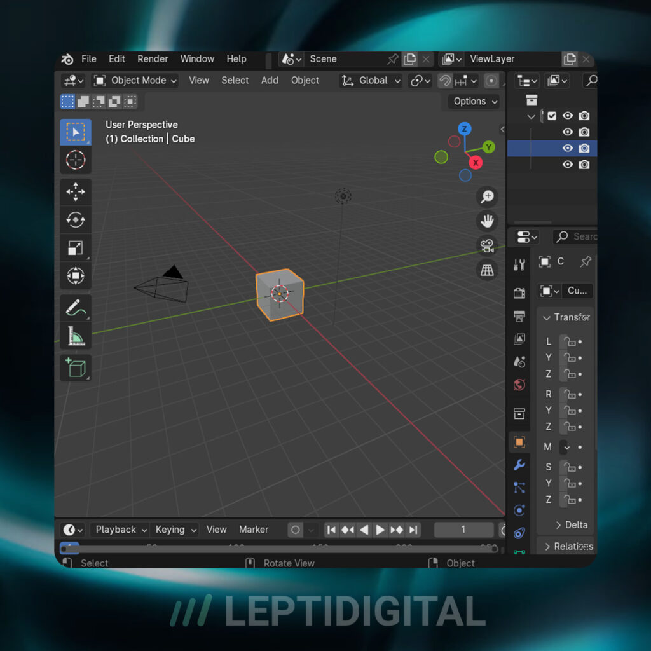Select the Annotate pencil tool
Image resolution: width=651 pixels, height=651 pixels.
coord(76,308)
